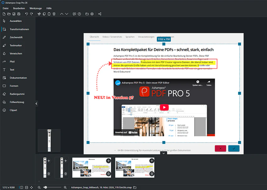Click the upward chevron in the toolbar
Image resolution: width=267 pixels, height=190 pixels.
tap(62, 14)
